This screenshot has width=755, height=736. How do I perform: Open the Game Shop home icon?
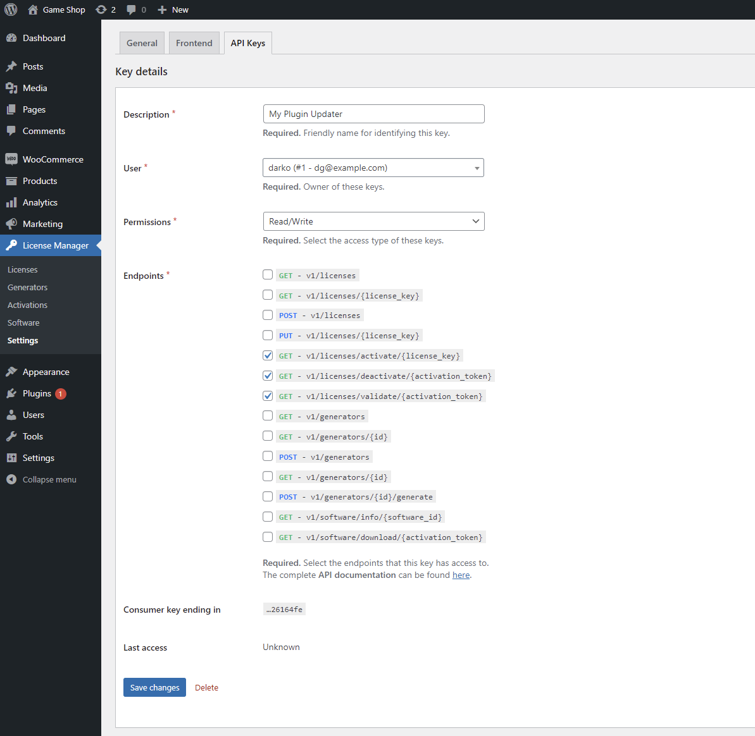click(x=33, y=9)
